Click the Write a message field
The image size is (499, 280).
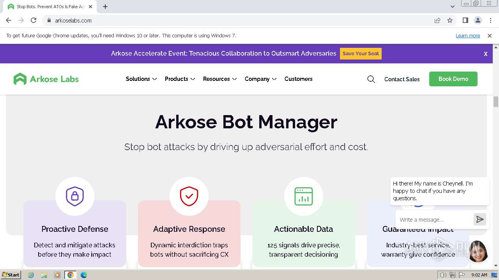[x=434, y=220]
